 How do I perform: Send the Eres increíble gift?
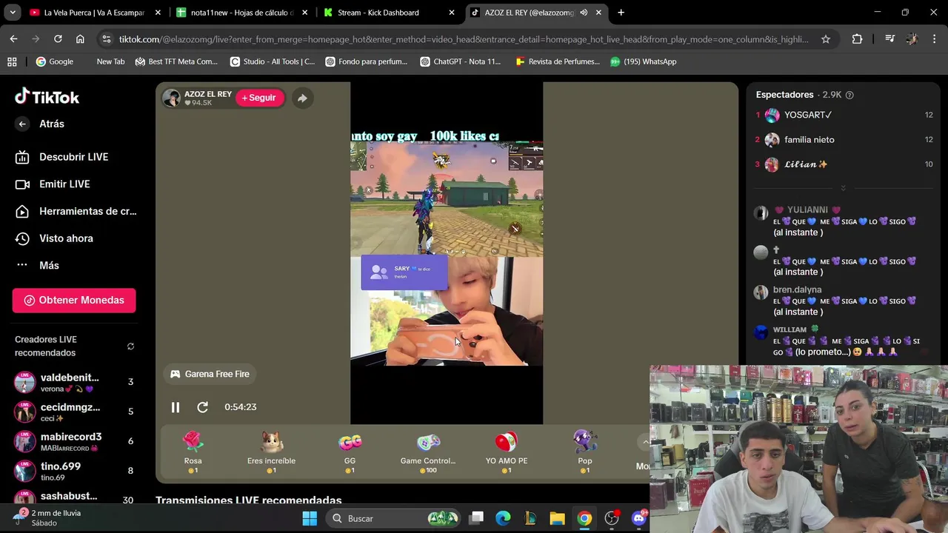click(271, 452)
